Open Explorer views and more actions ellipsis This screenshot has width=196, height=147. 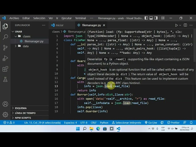tap(43, 25)
